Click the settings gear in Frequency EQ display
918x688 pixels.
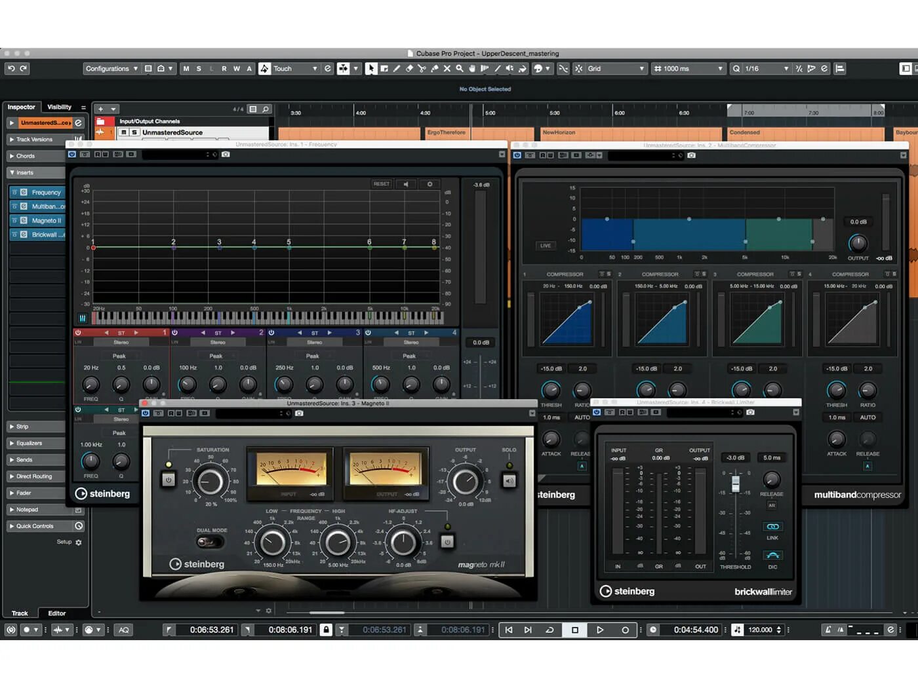click(429, 184)
